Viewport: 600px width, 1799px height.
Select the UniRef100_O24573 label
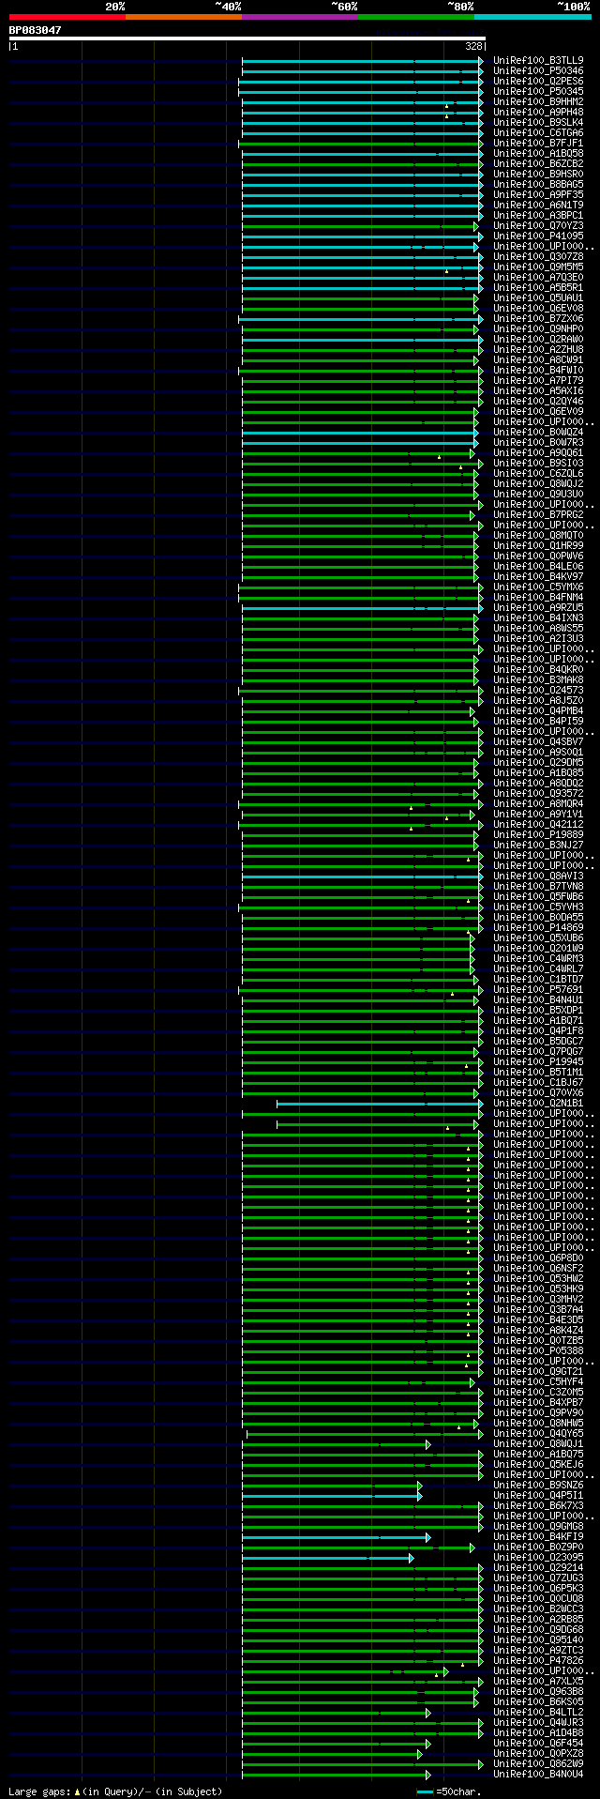(538, 690)
